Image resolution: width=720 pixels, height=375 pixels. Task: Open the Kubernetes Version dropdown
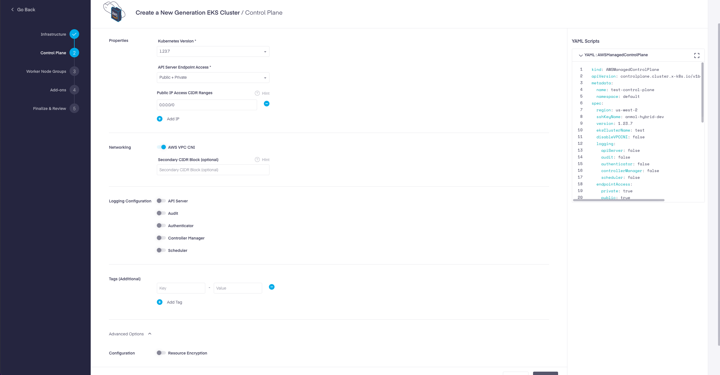pos(213,51)
